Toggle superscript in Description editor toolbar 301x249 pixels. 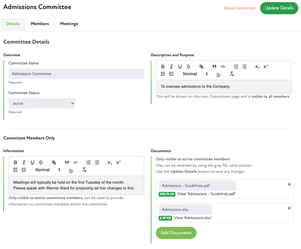266,67
